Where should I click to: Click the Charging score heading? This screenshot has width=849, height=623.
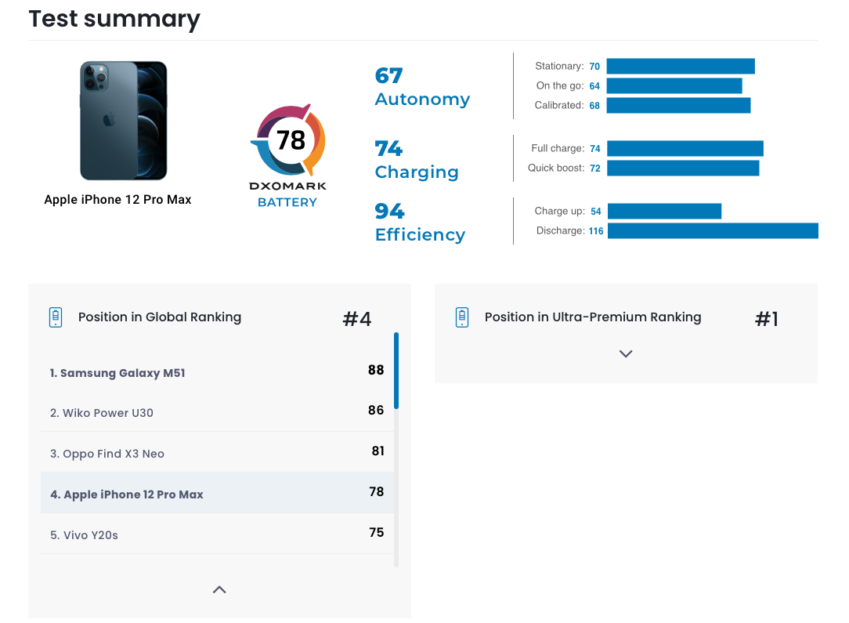pos(417,160)
